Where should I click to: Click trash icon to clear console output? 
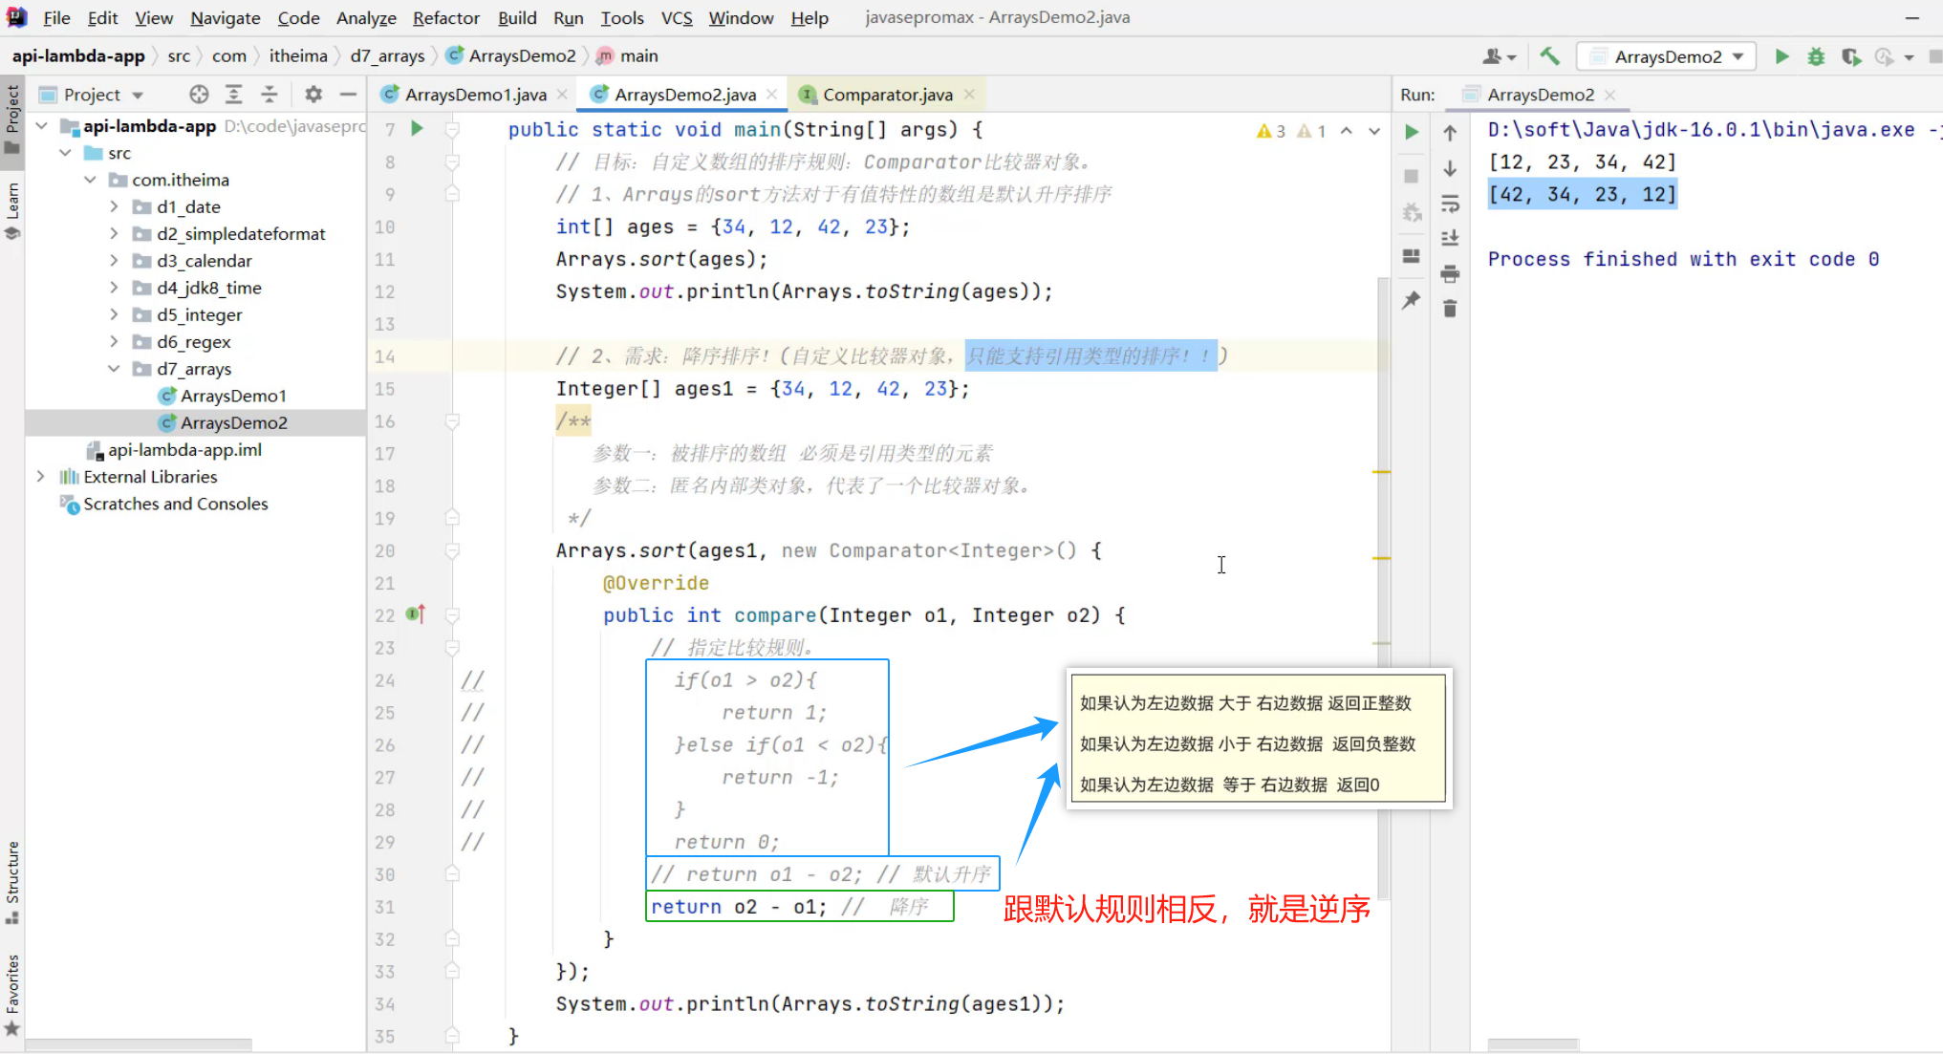(1450, 309)
